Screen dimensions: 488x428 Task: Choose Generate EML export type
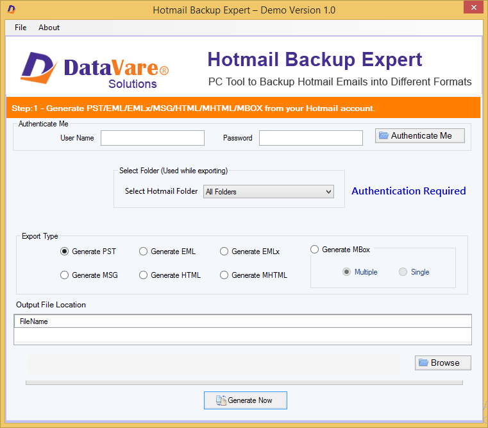point(143,252)
